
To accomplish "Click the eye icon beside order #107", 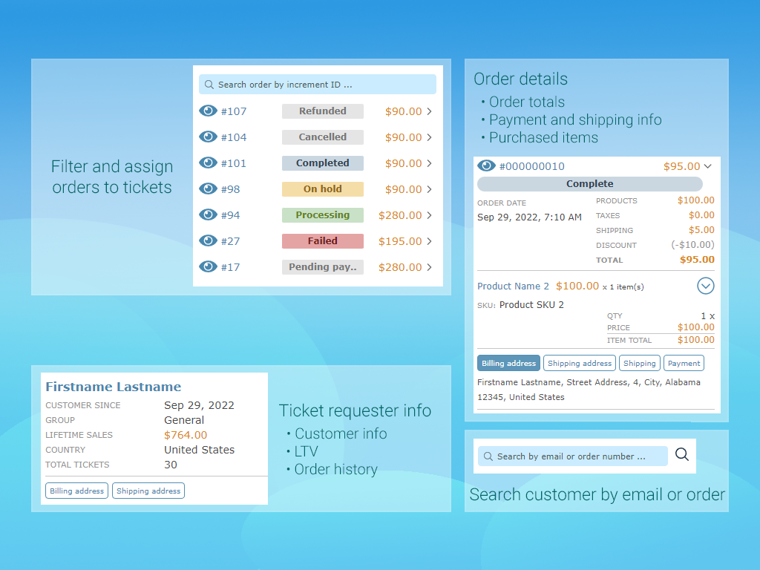I will (x=209, y=111).
